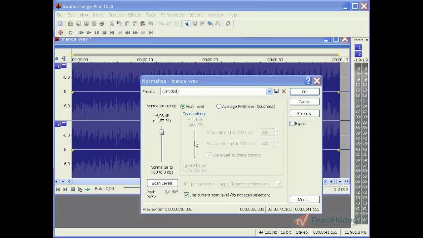This screenshot has width=423, height=238.
Task: Click OK in Normalize dialog
Action: coord(304,92)
